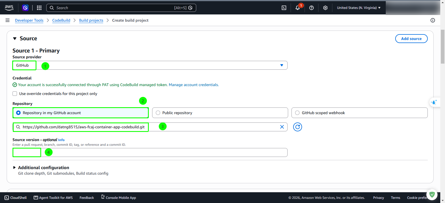Click the Source version input field

(x=150, y=152)
